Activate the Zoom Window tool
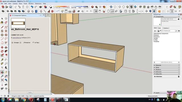This screenshot has width=182, height=102. pyautogui.click(x=6, y=76)
